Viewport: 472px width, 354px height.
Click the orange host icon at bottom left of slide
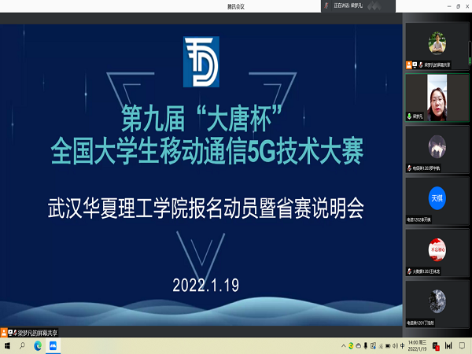(x=4, y=333)
